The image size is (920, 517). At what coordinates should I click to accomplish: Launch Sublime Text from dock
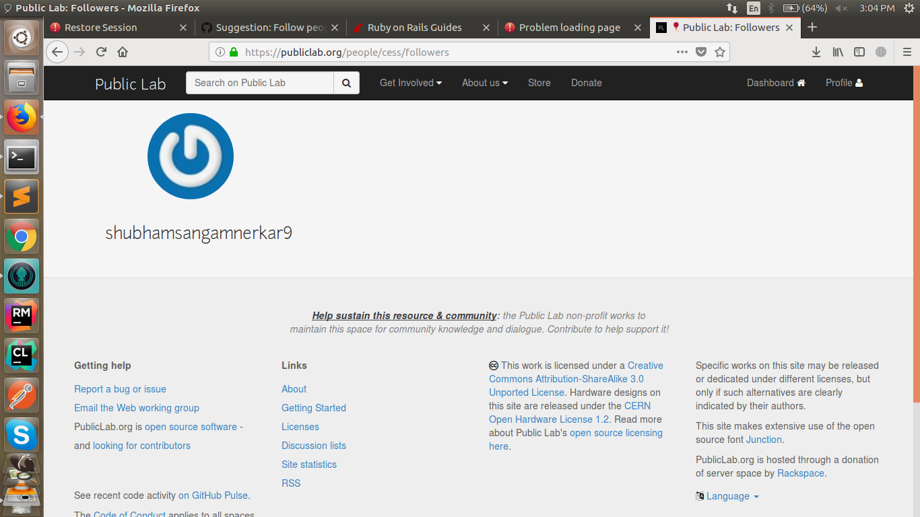click(x=22, y=197)
